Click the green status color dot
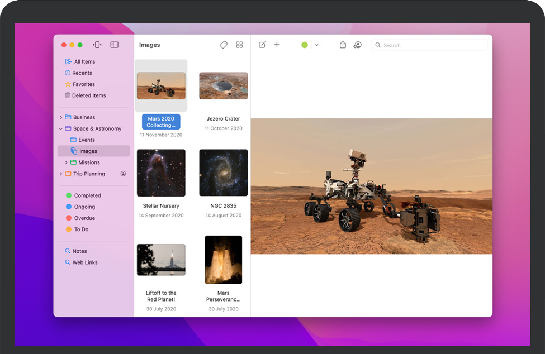Screen dimensions: 545x354 coord(305,45)
